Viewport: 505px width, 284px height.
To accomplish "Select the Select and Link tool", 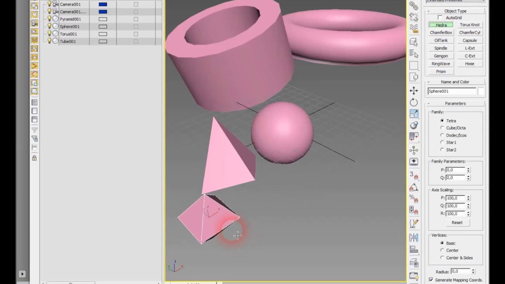I will point(413,6).
